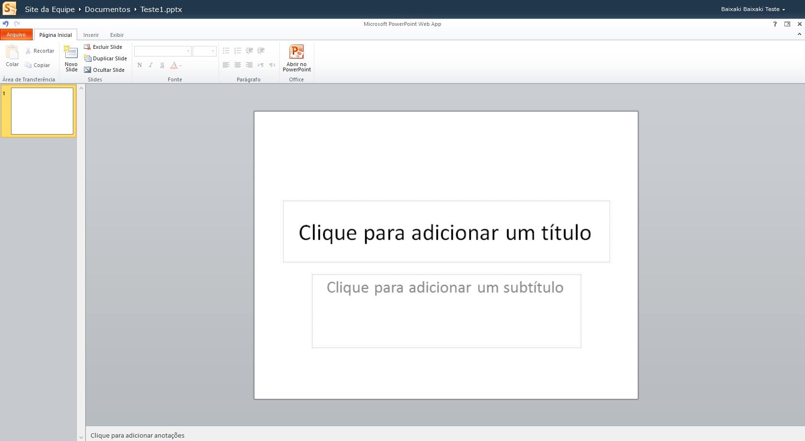Select slide 1 thumbnail
Screen dimensions: 805x441
42,111
